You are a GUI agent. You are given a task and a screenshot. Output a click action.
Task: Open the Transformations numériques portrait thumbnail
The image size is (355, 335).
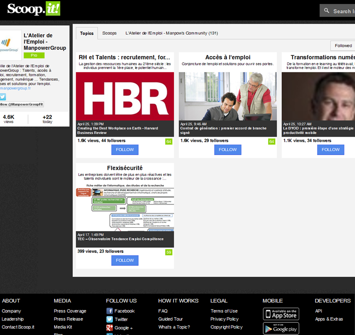(318, 96)
